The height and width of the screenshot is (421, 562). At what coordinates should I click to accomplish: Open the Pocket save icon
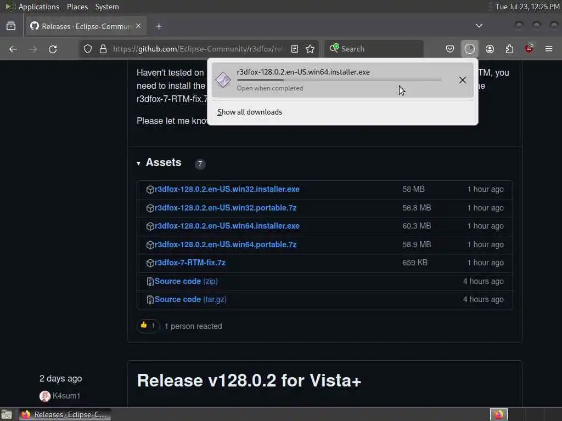click(450, 49)
